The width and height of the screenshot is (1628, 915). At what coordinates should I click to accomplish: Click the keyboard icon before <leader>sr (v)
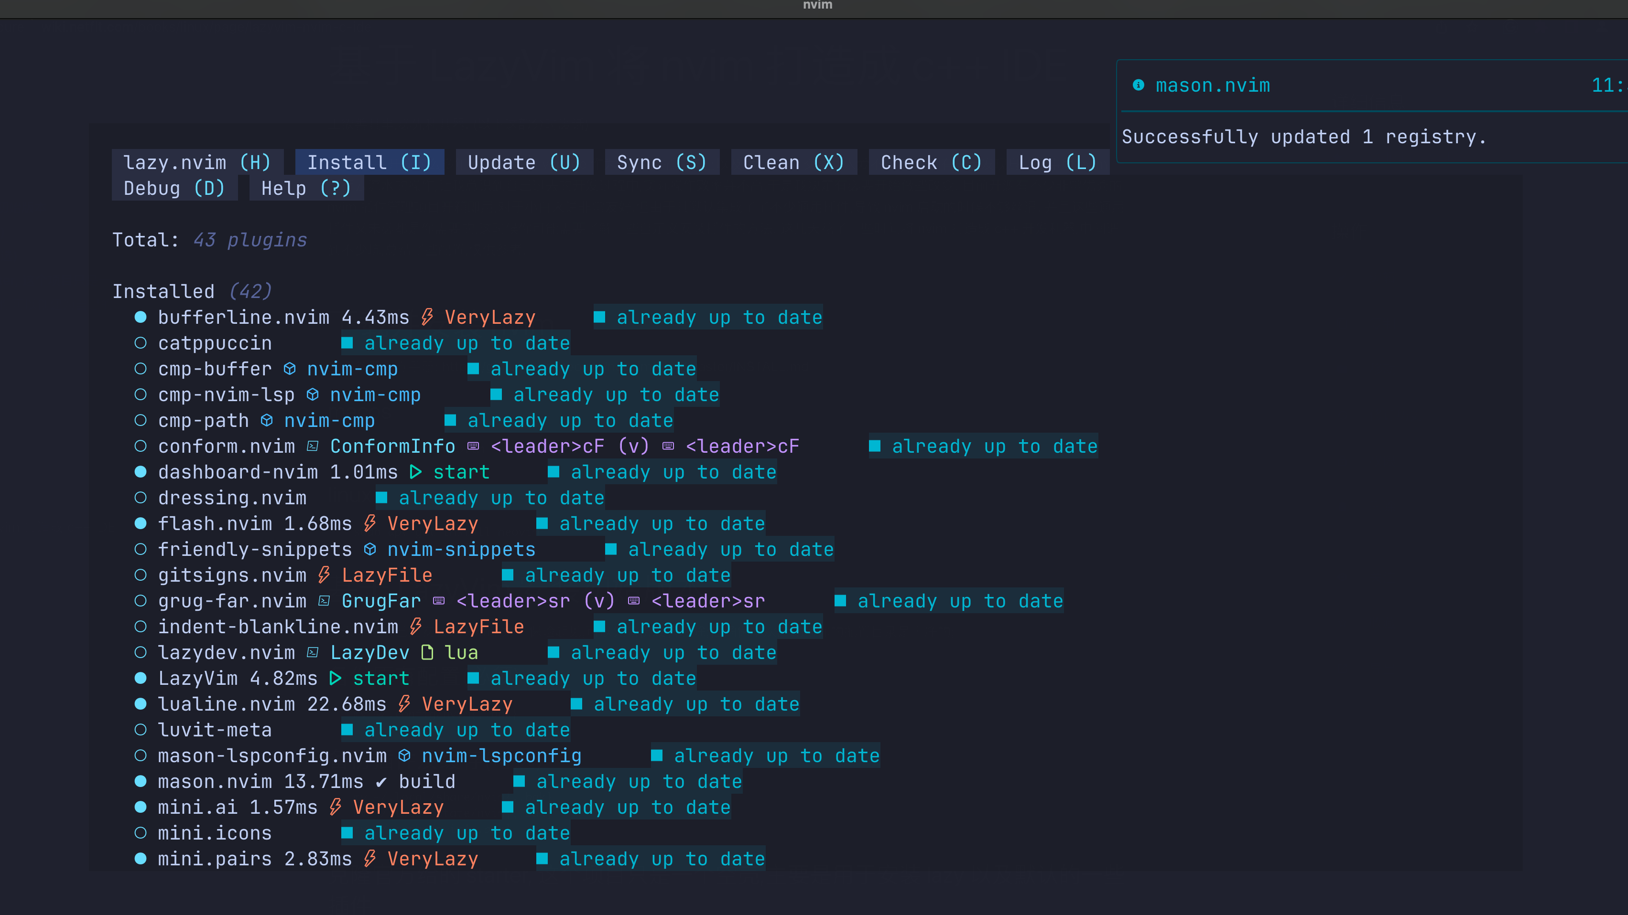(439, 601)
